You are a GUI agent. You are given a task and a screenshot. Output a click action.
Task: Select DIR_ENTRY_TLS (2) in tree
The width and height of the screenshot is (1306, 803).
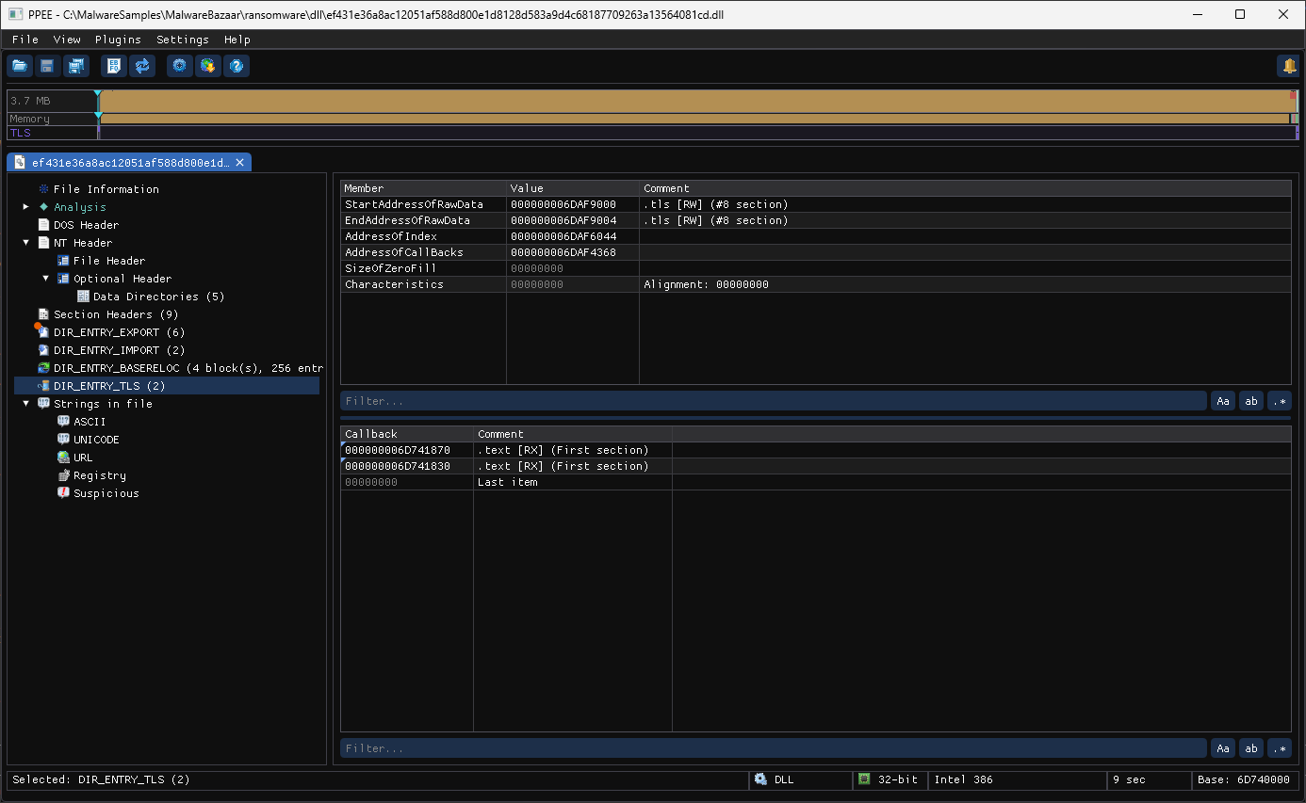[x=167, y=386]
